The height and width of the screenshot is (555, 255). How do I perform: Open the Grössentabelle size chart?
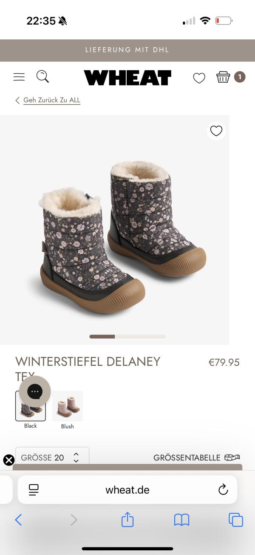[x=197, y=457]
